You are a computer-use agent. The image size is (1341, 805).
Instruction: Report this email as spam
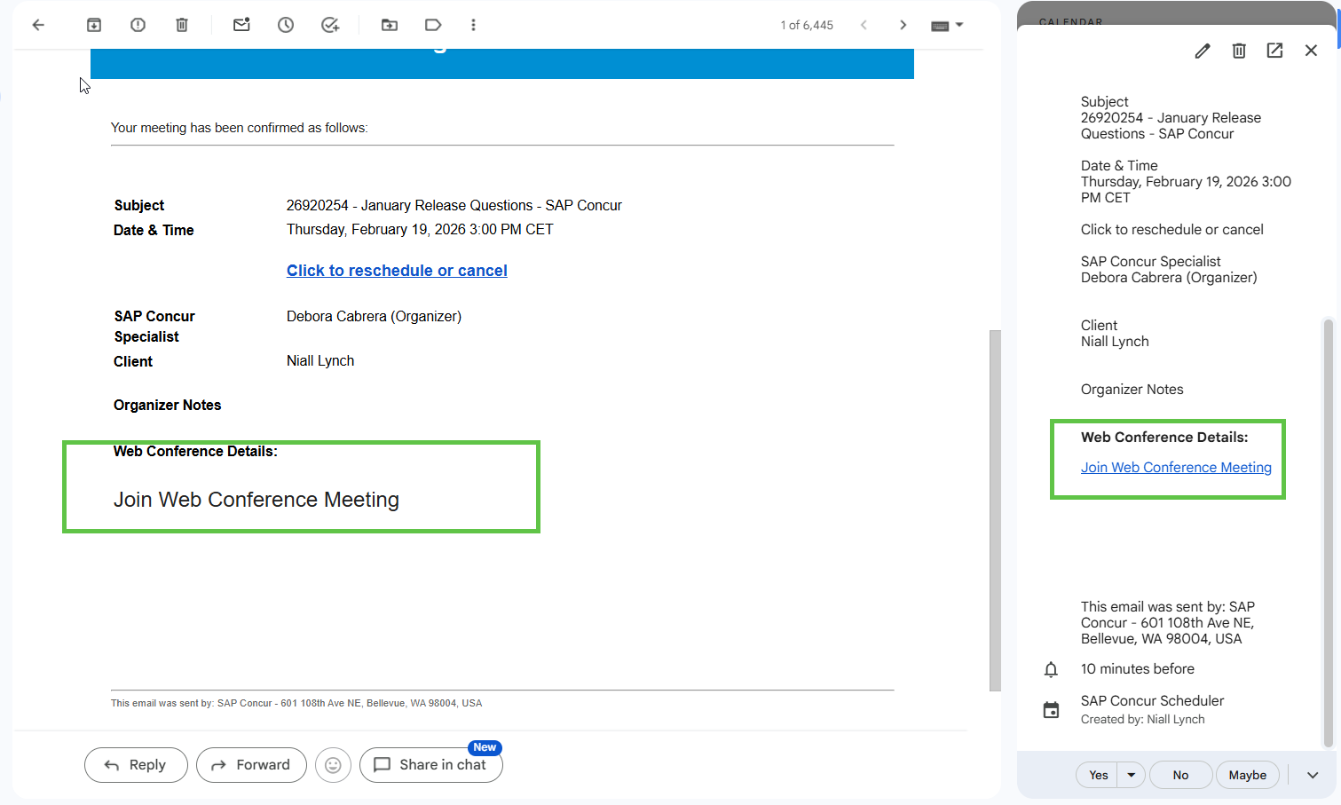[x=138, y=25]
